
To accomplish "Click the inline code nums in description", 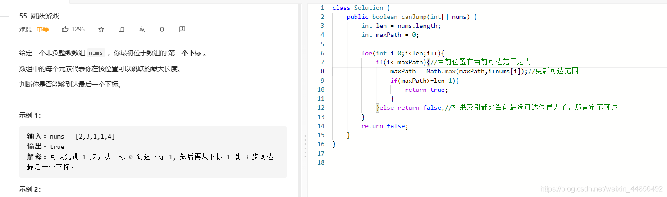I will click(x=96, y=53).
